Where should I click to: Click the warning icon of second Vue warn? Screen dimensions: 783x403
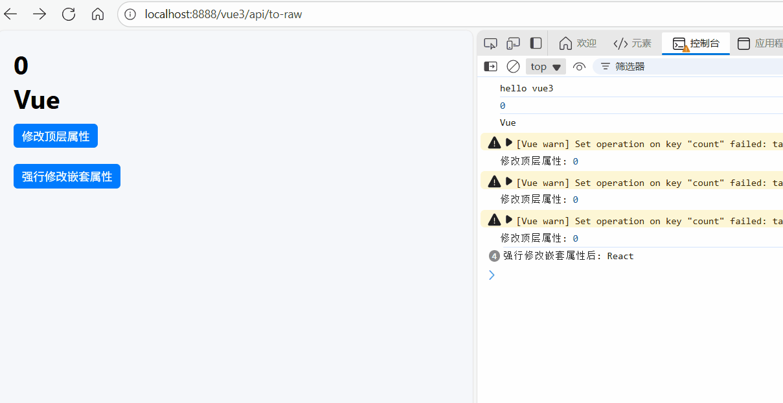tap(494, 181)
